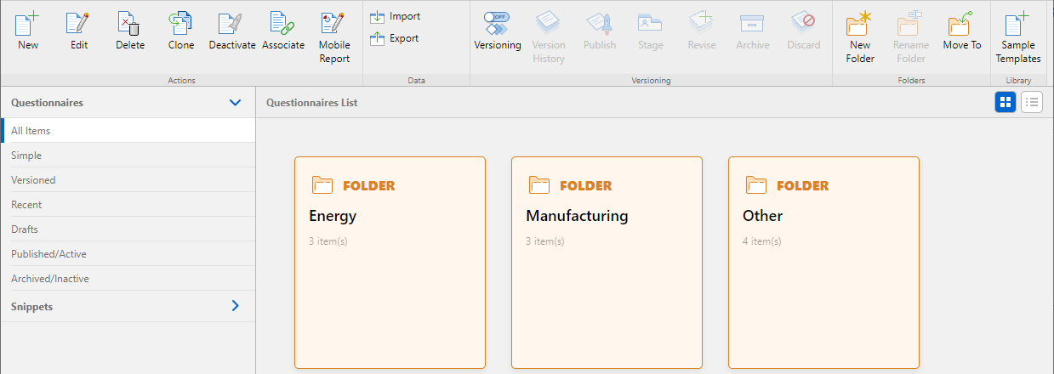Click Move To folder icon
Image resolution: width=1054 pixels, height=374 pixels.
tap(961, 25)
